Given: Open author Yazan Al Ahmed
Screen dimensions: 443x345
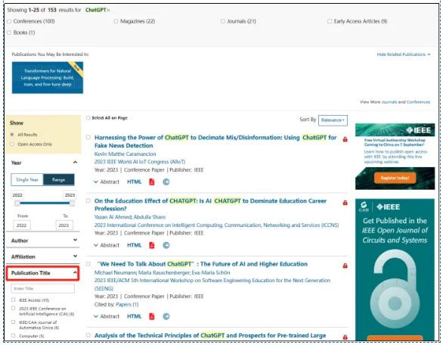Looking at the screenshot, I should click(113, 217).
